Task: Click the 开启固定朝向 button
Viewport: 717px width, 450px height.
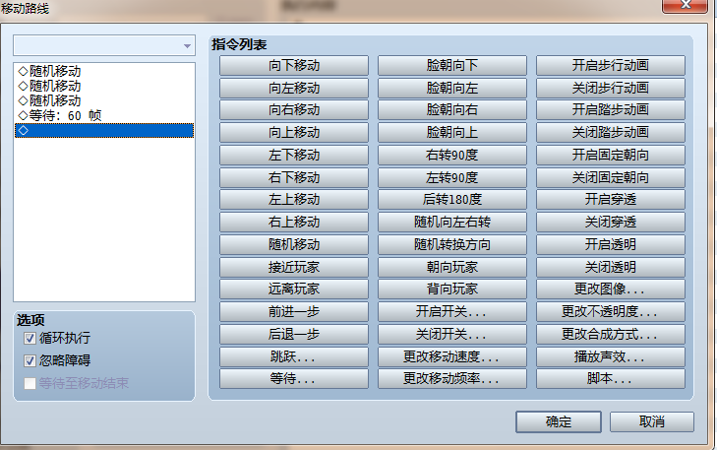Action: pyautogui.click(x=611, y=155)
